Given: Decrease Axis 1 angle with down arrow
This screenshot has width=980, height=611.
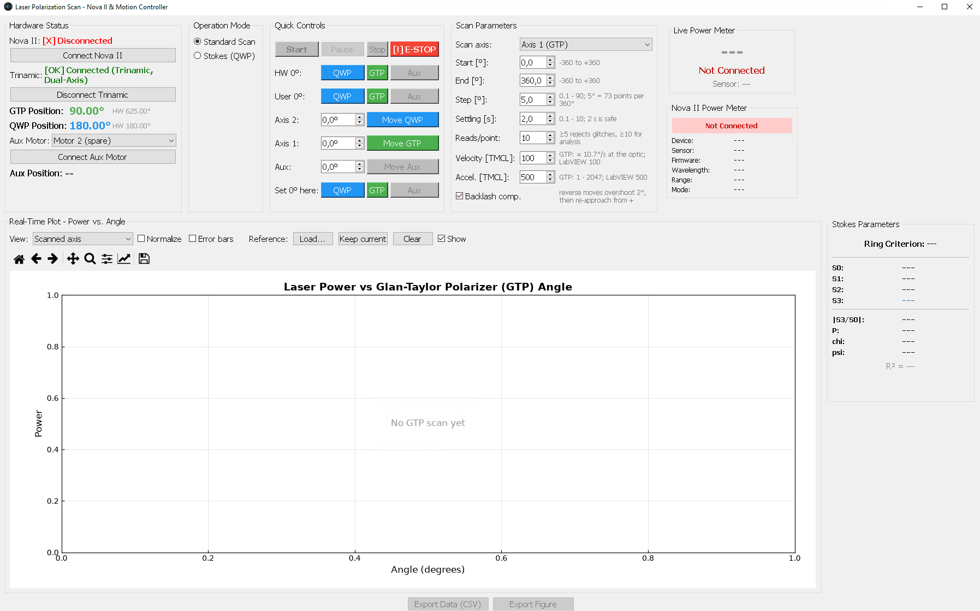Looking at the screenshot, I should click(x=359, y=146).
